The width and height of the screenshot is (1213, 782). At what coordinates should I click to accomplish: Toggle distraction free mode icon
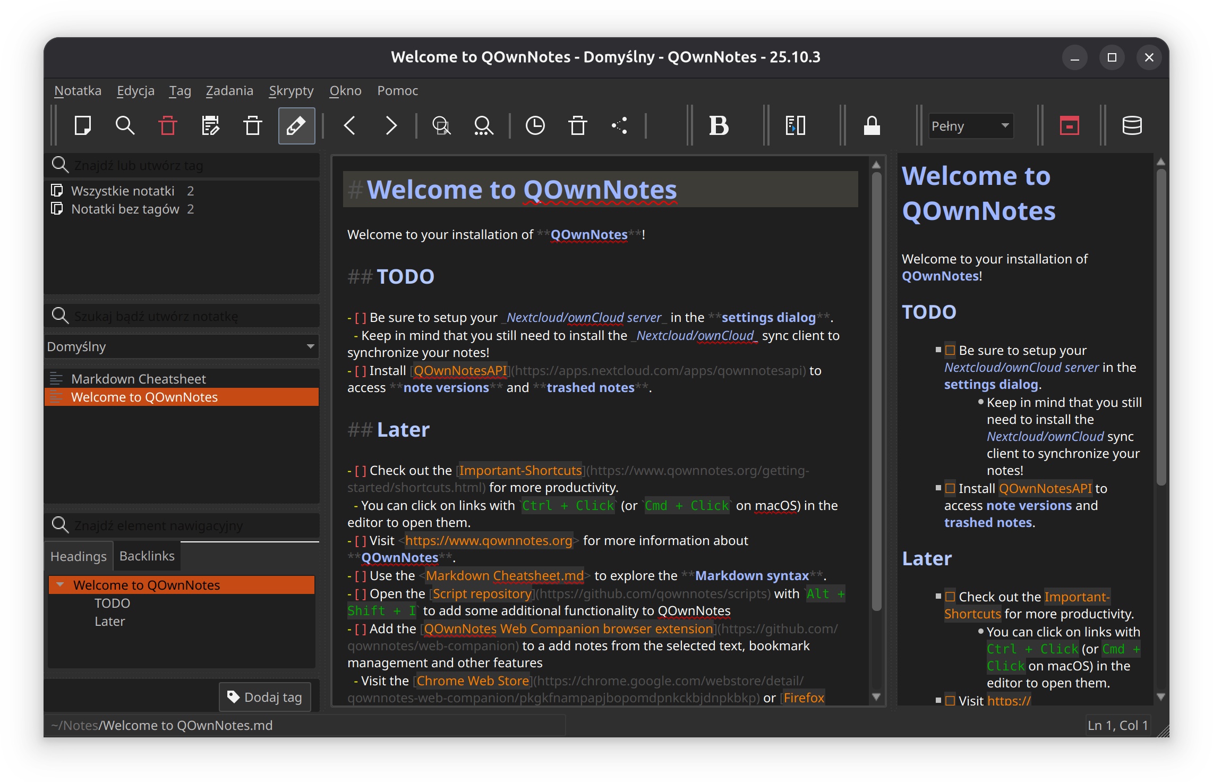coord(795,126)
